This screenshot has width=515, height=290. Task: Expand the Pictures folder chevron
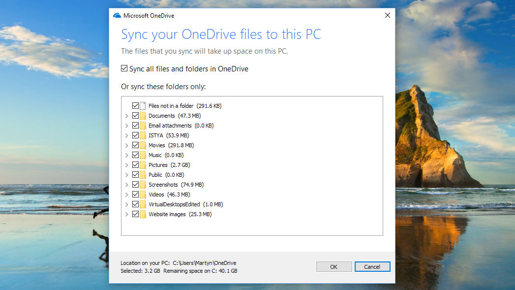click(127, 165)
